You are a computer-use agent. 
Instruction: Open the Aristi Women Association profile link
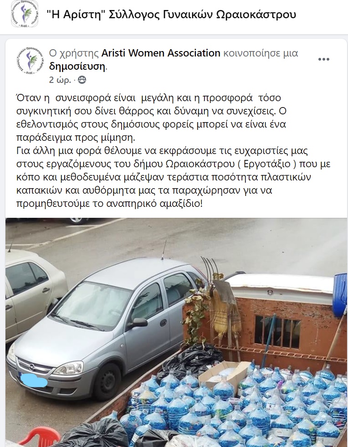pos(161,53)
